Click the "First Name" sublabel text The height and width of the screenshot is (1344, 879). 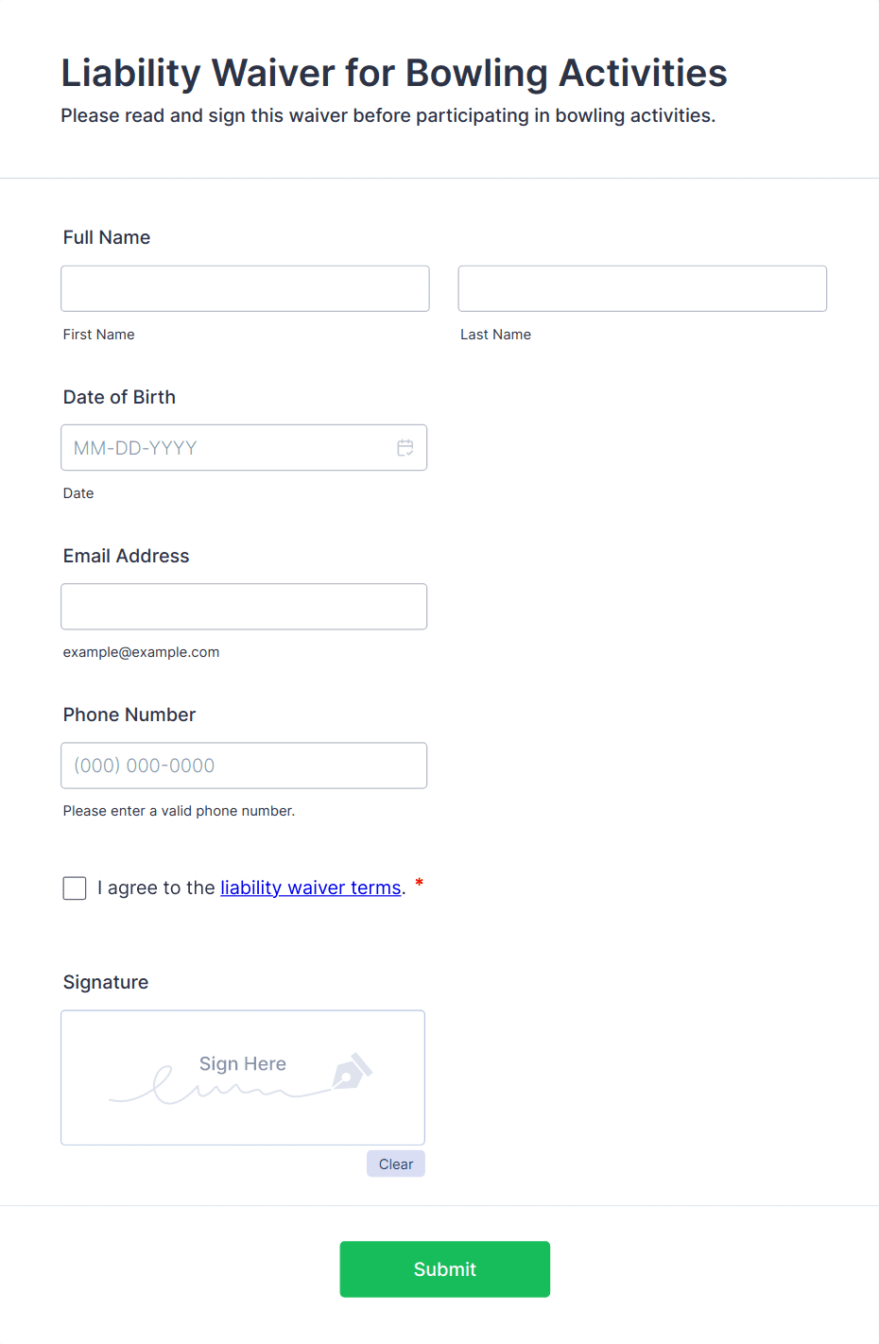pyautogui.click(x=99, y=335)
